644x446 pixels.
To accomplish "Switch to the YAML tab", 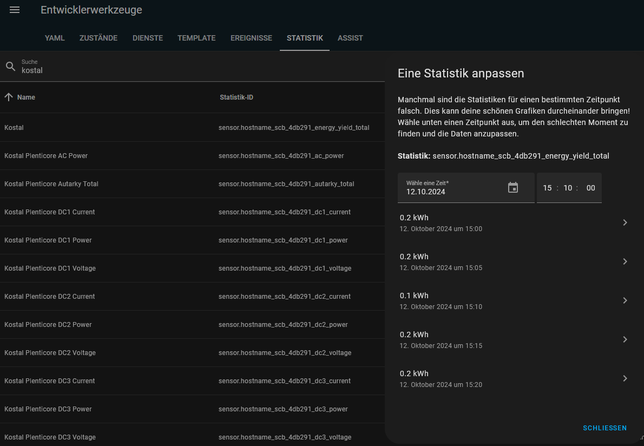I will tap(55, 38).
